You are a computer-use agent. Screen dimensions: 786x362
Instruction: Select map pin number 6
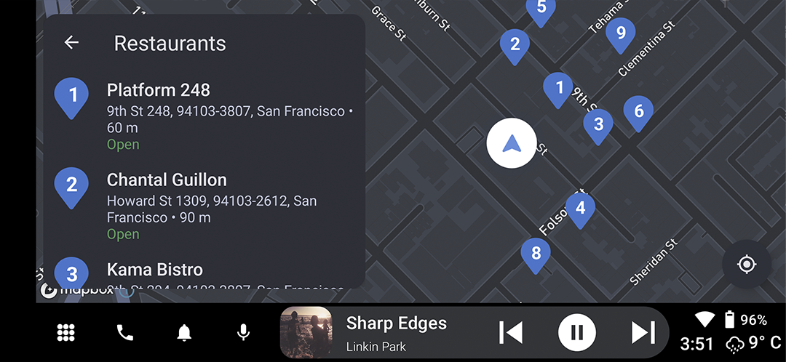(638, 113)
